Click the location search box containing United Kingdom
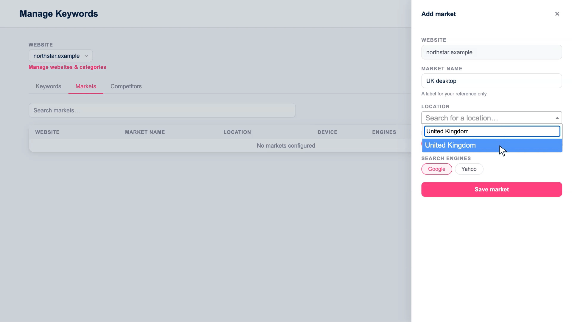Image resolution: width=572 pixels, height=322 pixels. coord(492,131)
